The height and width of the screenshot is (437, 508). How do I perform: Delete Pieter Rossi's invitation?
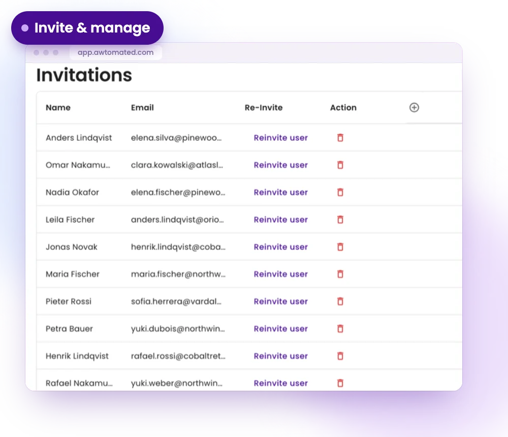(x=340, y=301)
